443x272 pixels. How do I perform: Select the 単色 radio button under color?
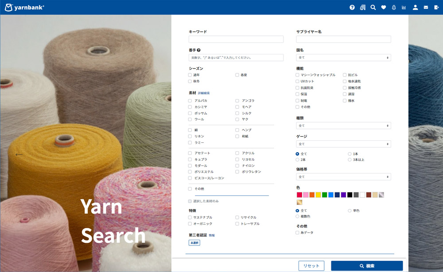pyautogui.click(x=350, y=211)
